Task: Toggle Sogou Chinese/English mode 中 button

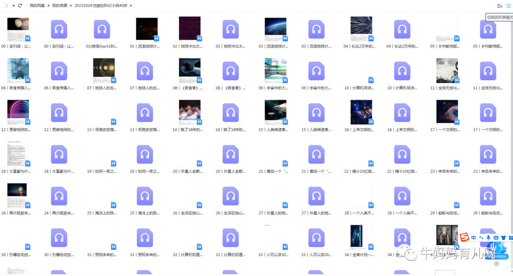Action: [474, 238]
